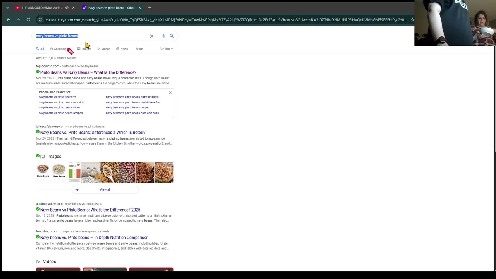Switch to the ARMORED MMA YouTube tab

[x=42, y=8]
